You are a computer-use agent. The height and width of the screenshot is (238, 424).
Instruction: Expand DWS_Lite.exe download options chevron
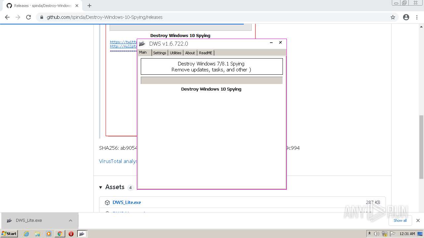click(x=71, y=220)
